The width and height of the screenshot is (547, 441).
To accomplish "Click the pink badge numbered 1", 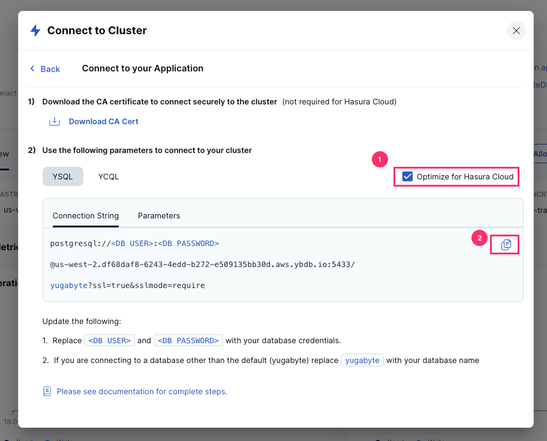I will click(380, 159).
